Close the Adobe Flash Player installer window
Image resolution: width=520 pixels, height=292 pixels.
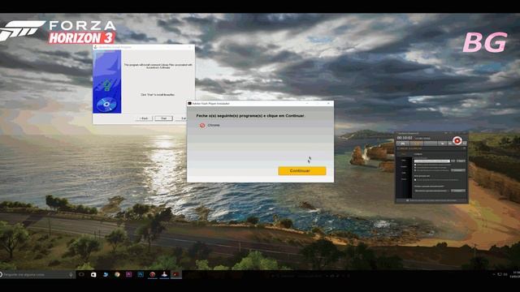pos(328,104)
